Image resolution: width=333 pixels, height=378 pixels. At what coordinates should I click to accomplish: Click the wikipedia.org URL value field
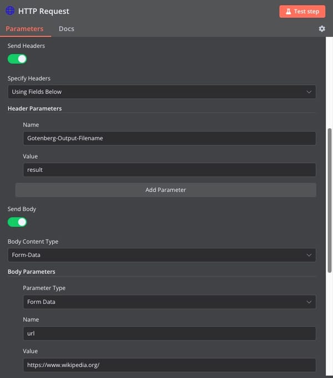[169, 365]
